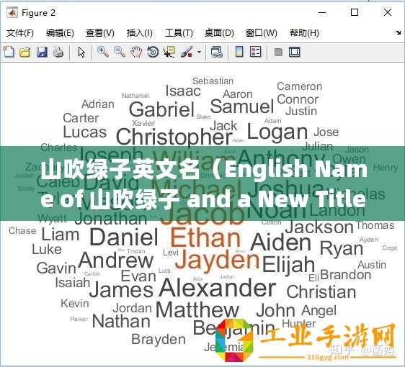Click the word "Cameron" in the word cloud
This screenshot has width=405, height=367.
coord(299,86)
